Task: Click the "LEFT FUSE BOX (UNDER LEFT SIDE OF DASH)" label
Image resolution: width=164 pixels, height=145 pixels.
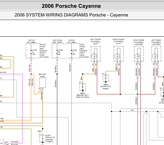Action: click(84, 51)
